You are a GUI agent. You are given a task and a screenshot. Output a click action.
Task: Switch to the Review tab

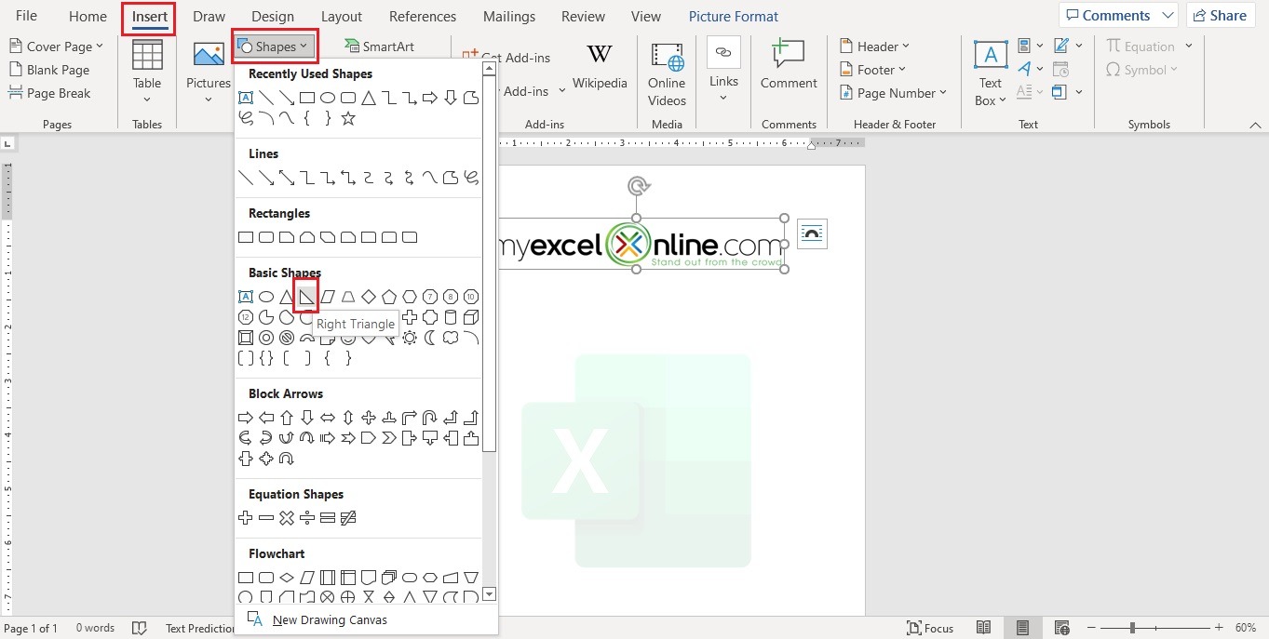pyautogui.click(x=583, y=16)
